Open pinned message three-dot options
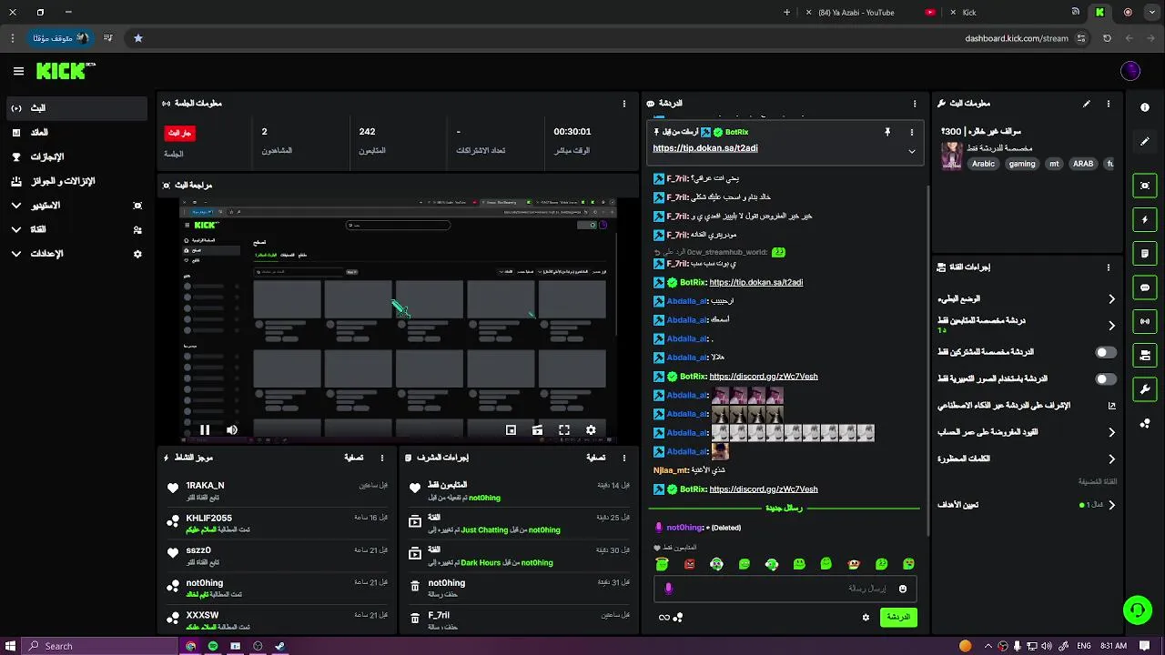Screen dimensions: 1165x655 911,132
